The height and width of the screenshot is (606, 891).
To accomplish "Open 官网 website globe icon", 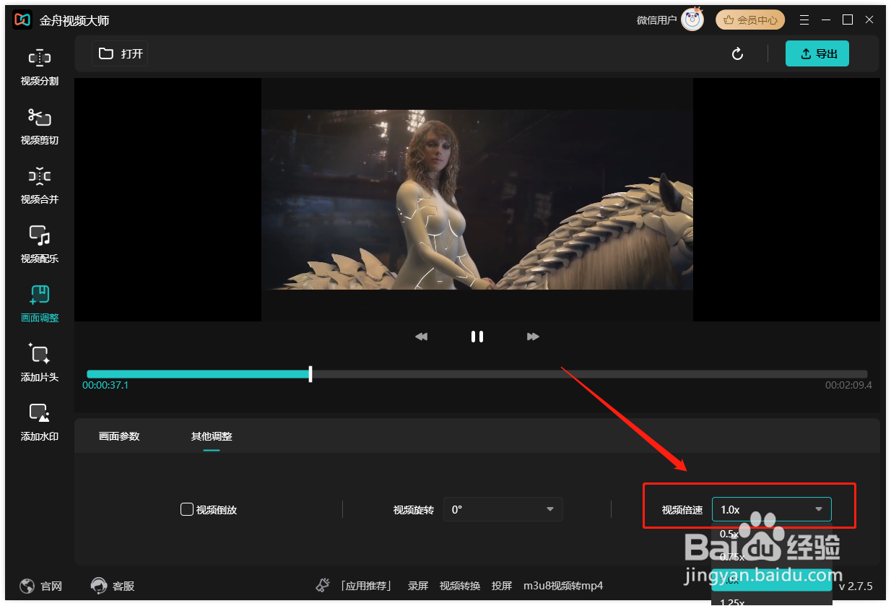I will click(27, 586).
